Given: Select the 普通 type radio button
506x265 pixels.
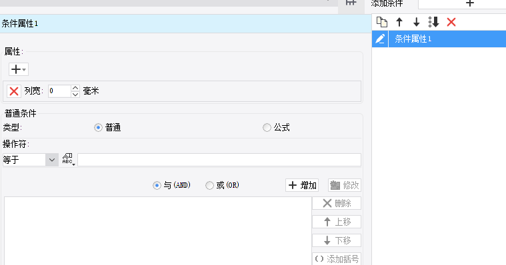Looking at the screenshot, I should (98, 128).
